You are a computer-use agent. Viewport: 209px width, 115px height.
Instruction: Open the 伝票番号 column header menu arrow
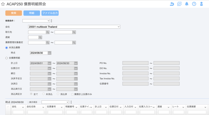62,107
